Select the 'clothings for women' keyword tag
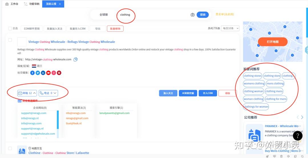The image size is (308, 158). point(256,107)
